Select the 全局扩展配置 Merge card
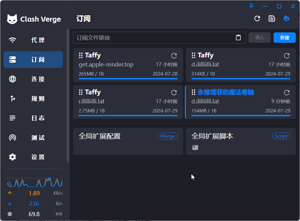Screen dimensions: 300x221 [x=128, y=141]
